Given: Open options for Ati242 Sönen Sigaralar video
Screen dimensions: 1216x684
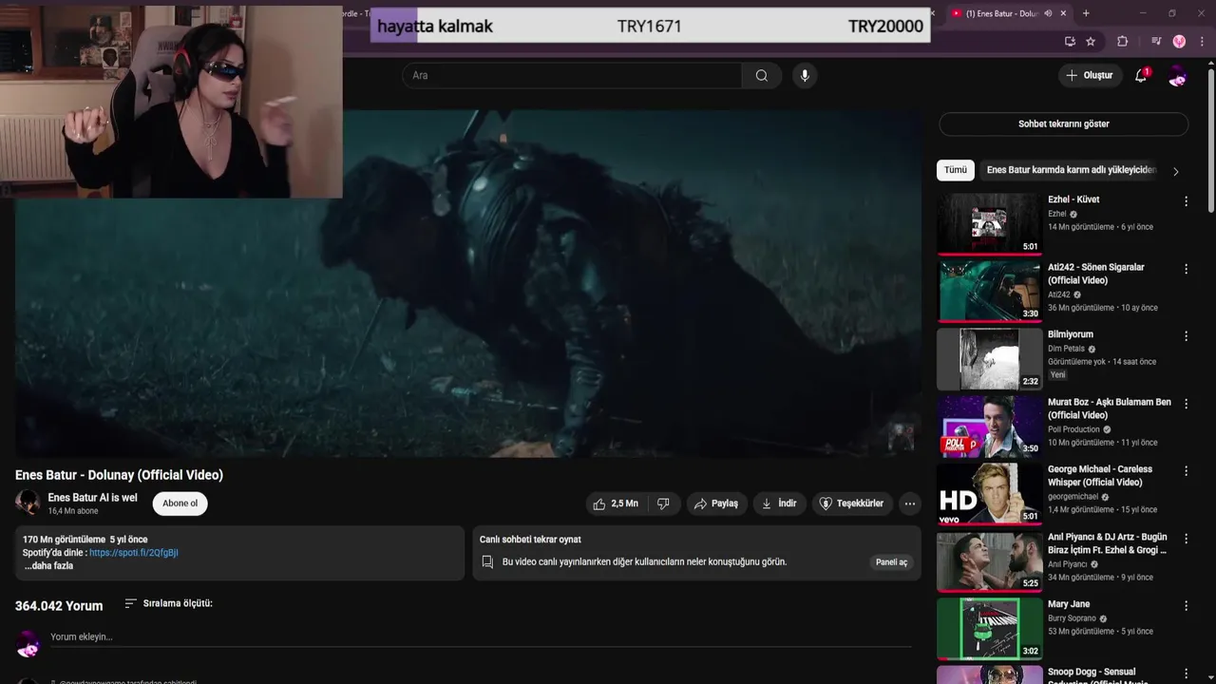Looking at the screenshot, I should [1186, 269].
